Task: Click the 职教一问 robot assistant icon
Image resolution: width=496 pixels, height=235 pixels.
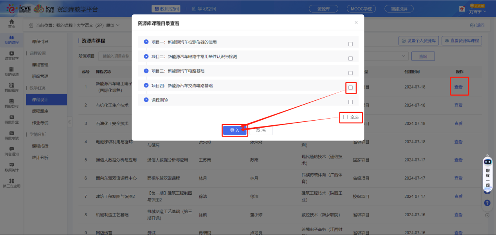Action: (487, 162)
